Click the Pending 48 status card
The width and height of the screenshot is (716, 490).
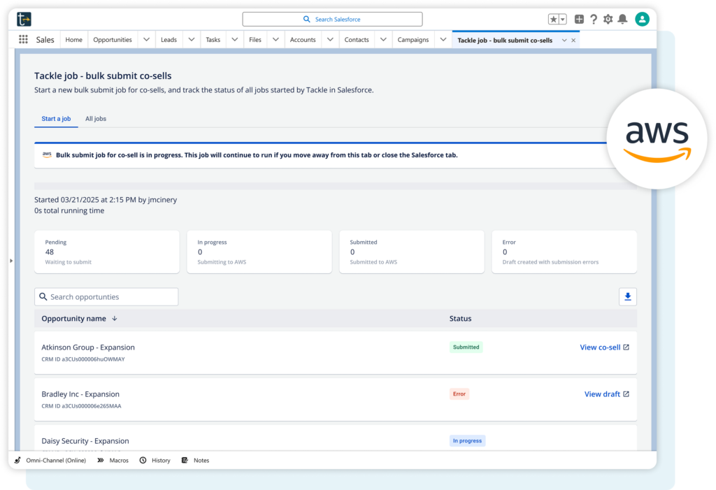point(107,252)
